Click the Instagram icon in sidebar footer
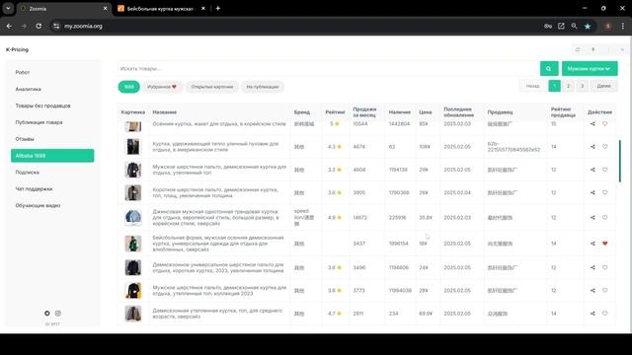The image size is (632, 355). point(58,314)
